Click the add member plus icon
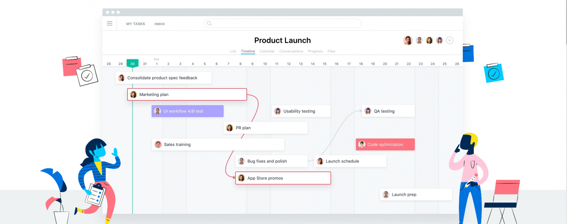The height and width of the screenshot is (224, 567). coord(450,40)
